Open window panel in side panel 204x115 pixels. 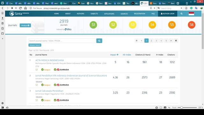coord(3,34)
